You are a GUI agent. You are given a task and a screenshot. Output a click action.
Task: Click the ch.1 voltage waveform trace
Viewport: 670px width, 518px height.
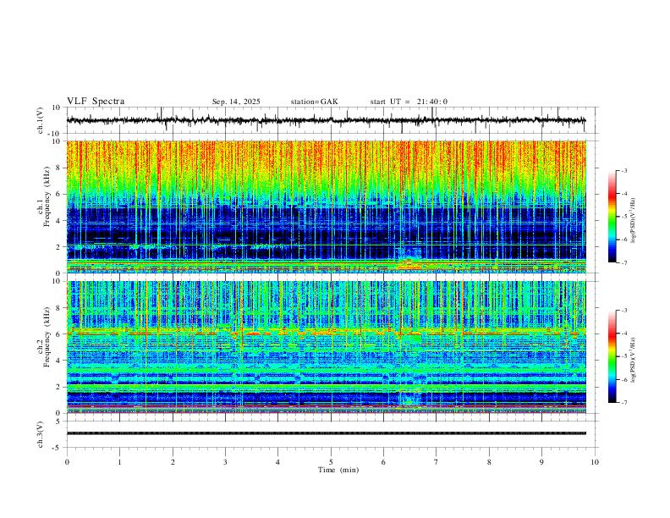click(327, 120)
